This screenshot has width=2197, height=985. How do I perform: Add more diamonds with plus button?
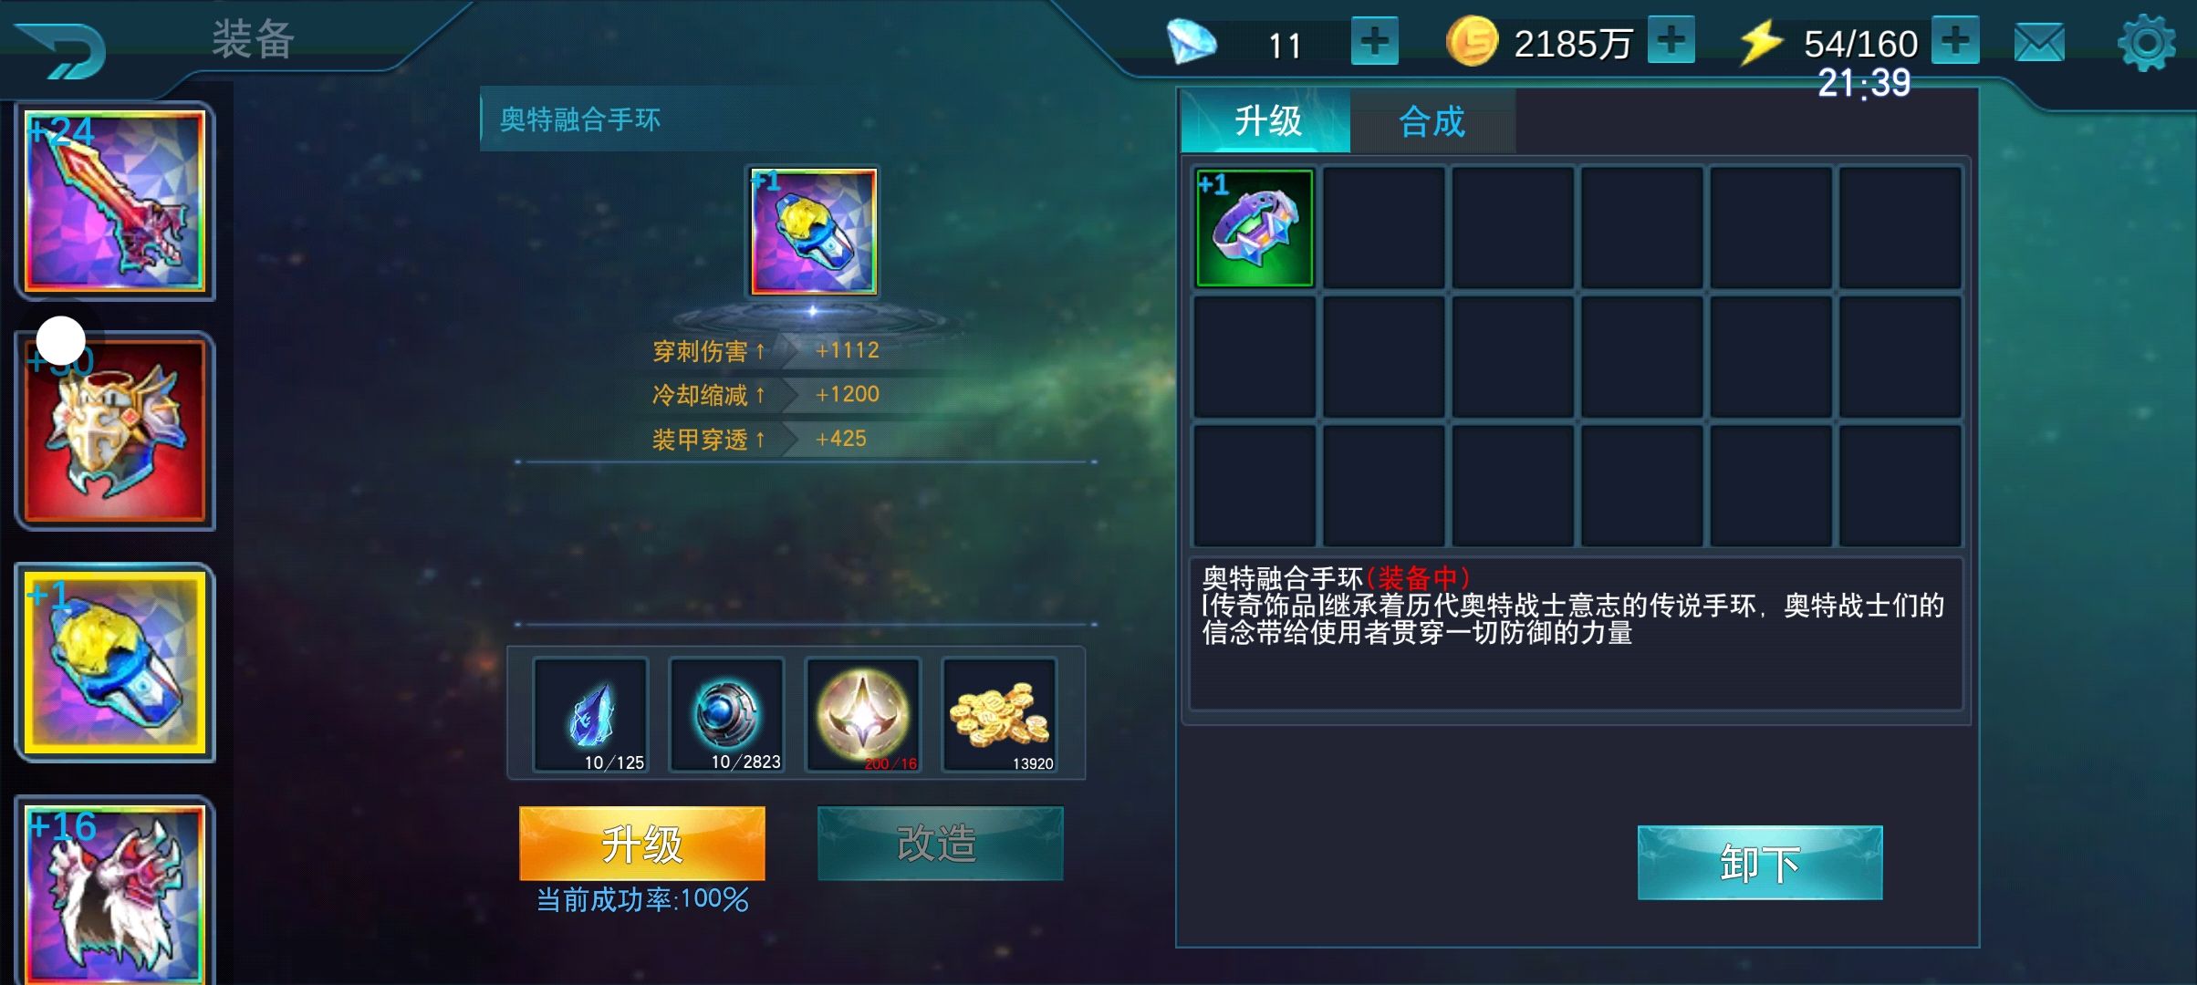pos(1374,41)
